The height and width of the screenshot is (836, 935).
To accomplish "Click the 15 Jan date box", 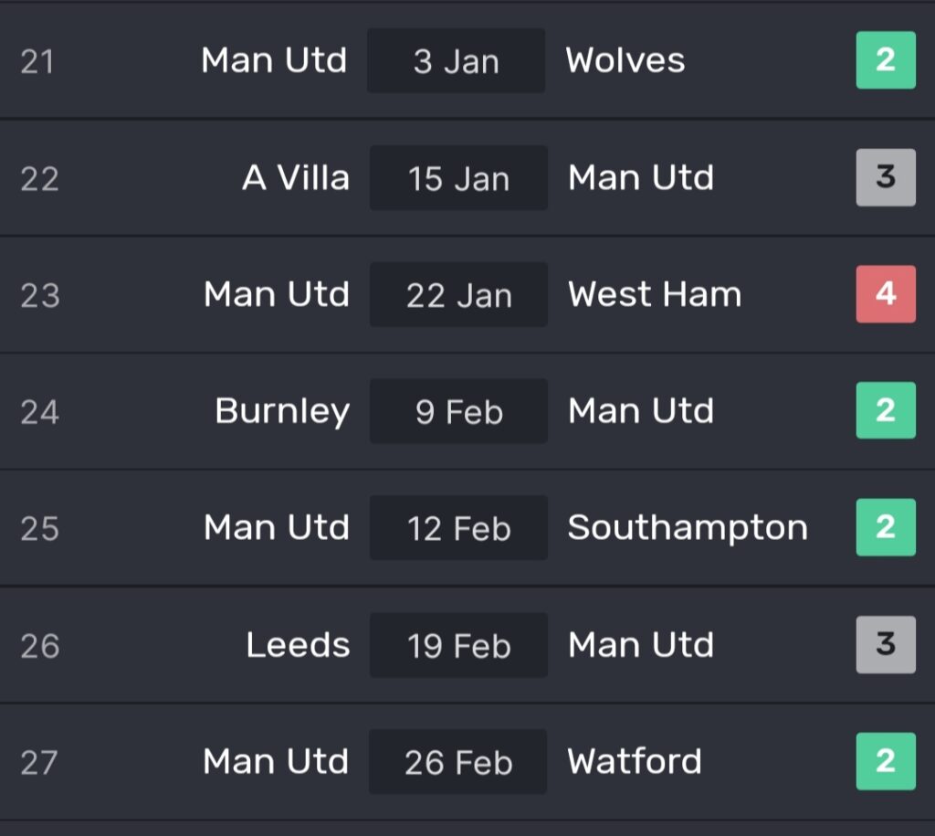I will 458,178.
